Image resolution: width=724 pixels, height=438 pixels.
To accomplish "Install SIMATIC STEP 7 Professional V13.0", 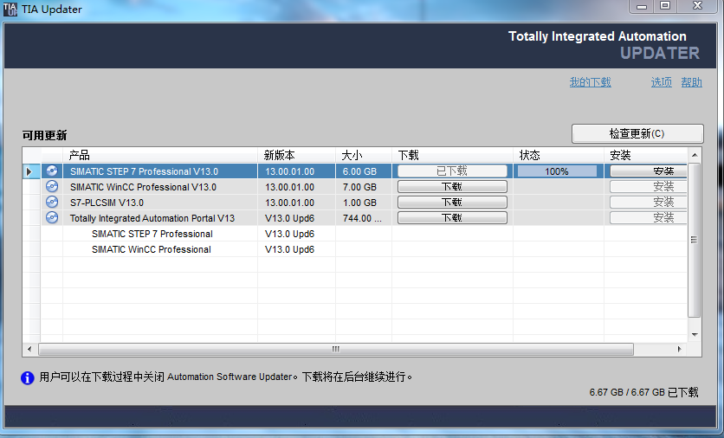I will [x=649, y=171].
